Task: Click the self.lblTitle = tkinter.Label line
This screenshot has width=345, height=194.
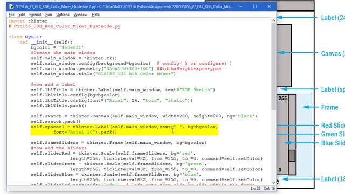Action: [123, 90]
